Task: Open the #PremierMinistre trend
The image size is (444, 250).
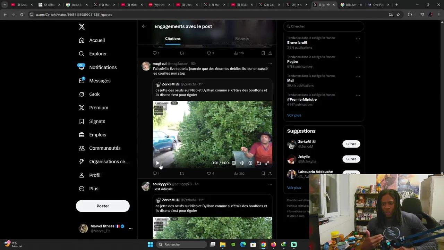Action: tap(302, 99)
